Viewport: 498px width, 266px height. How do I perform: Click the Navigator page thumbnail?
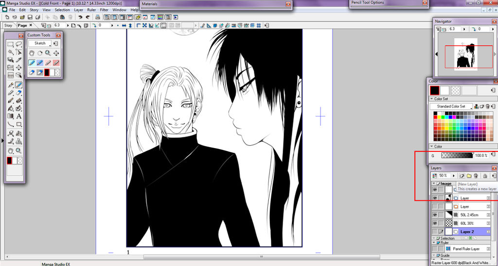pos(466,54)
